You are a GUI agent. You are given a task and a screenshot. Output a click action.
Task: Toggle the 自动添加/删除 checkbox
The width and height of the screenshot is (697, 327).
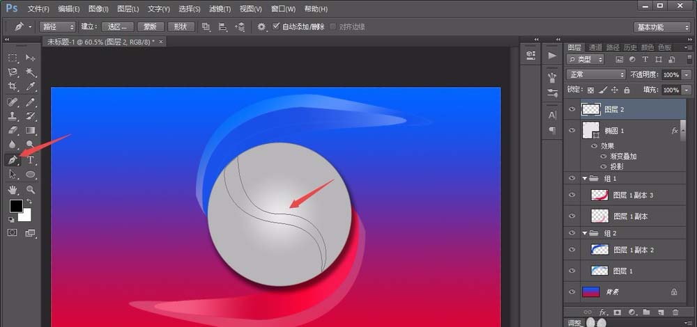[x=276, y=26]
